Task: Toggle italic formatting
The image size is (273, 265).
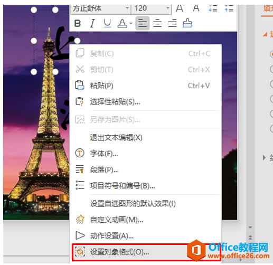Action: 92,23
